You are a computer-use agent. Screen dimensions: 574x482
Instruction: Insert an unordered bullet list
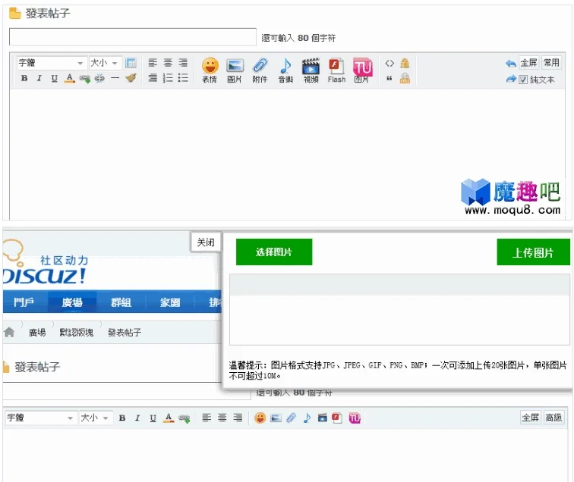[183, 78]
